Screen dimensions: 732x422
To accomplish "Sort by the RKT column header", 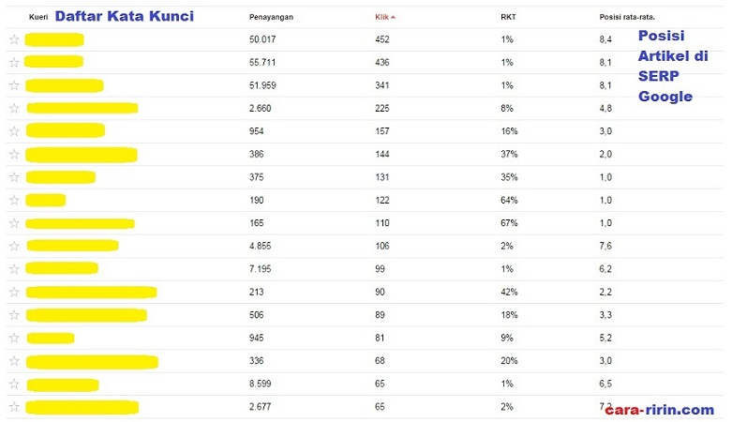I will pos(508,17).
